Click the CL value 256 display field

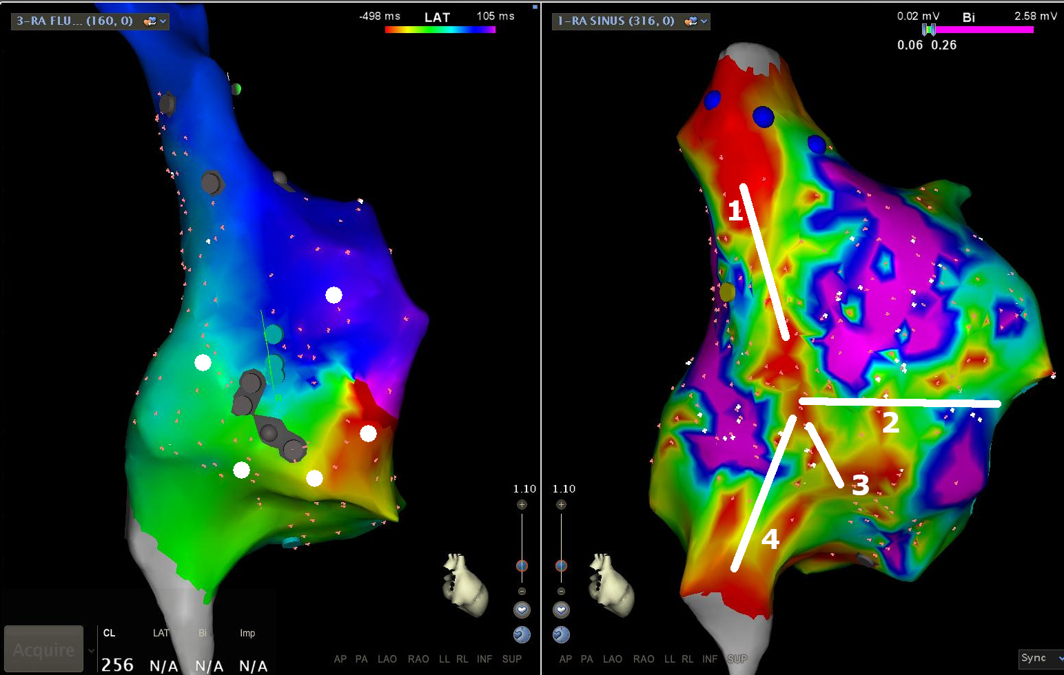pos(118,663)
